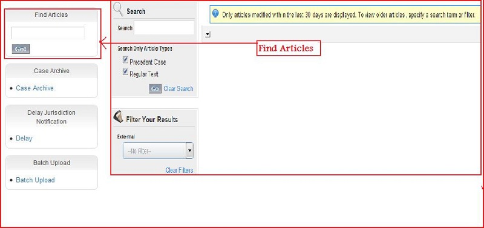
Task: Toggle the Precedent Case checkbox
Action: tap(125, 60)
